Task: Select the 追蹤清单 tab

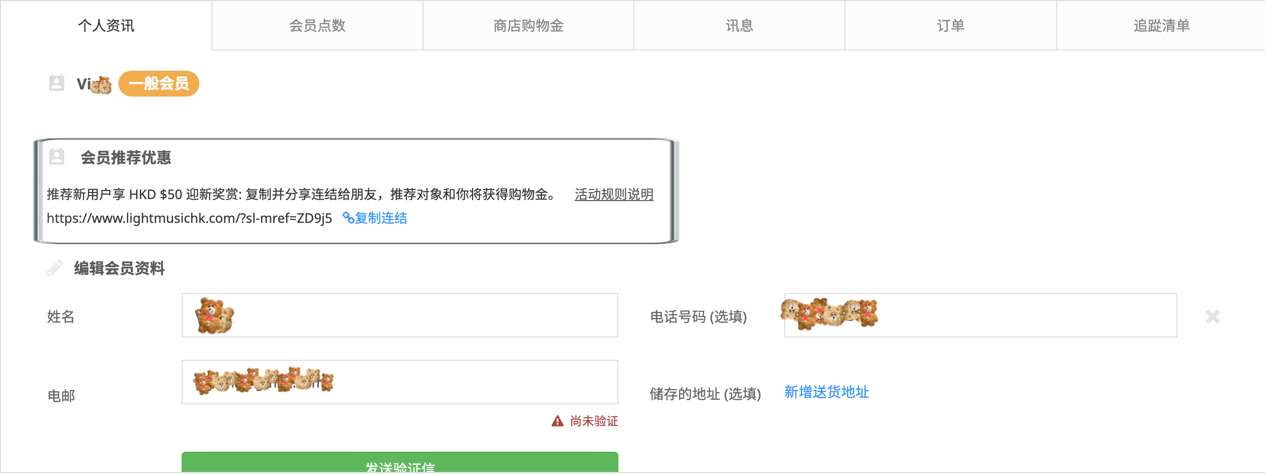Action: tap(1161, 25)
